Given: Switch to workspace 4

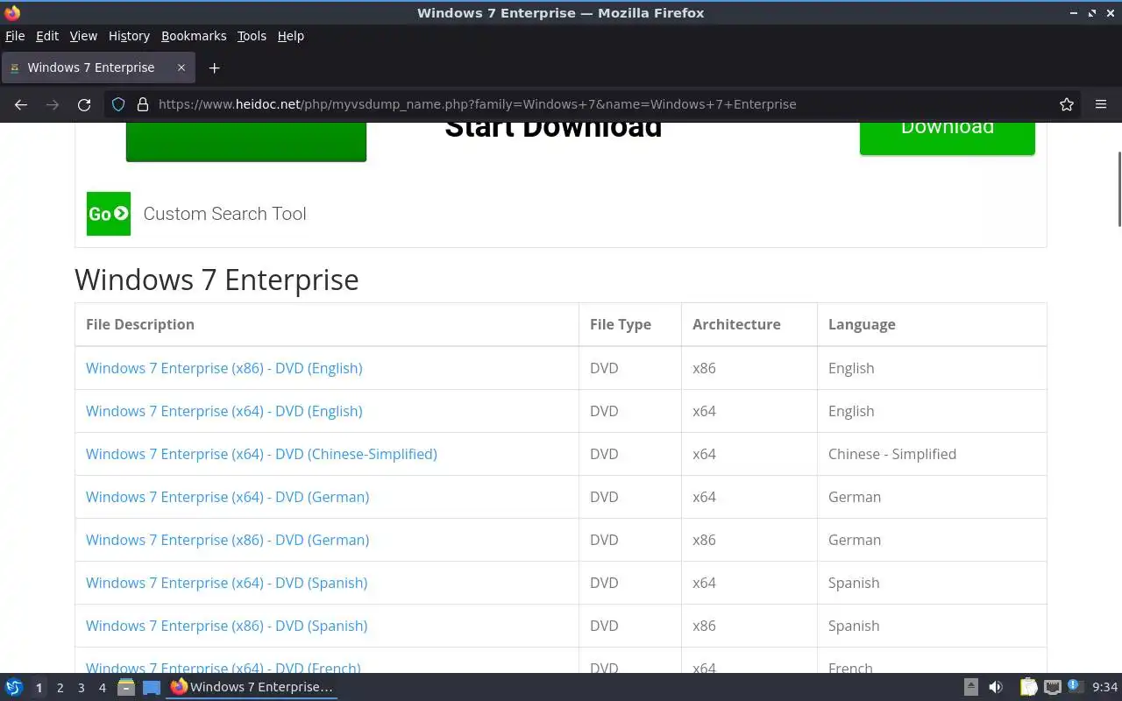Looking at the screenshot, I should (102, 688).
